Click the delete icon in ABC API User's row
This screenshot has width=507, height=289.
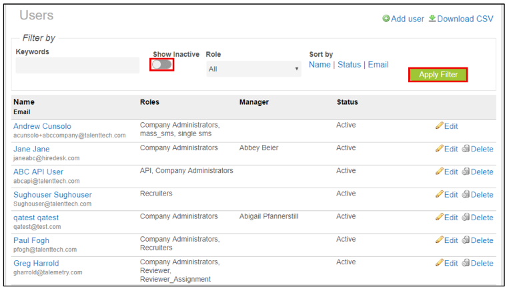[x=466, y=172]
